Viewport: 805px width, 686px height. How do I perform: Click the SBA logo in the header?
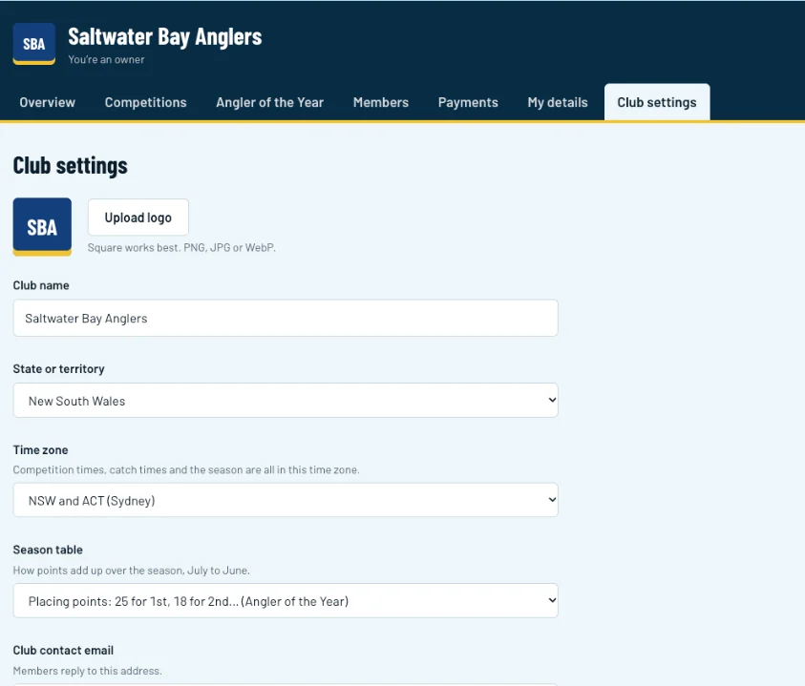(x=33, y=44)
